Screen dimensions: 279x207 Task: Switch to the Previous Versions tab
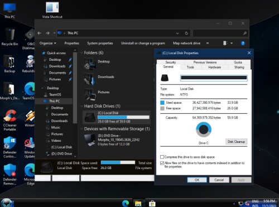205,62
